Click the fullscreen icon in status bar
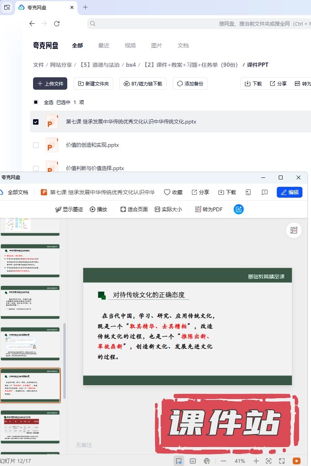The height and width of the screenshot is (466, 311). coord(282,461)
